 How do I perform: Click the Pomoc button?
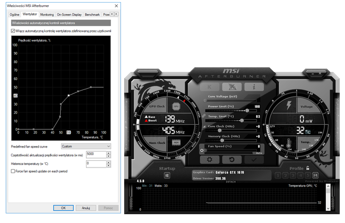pyautogui.click(x=108, y=208)
